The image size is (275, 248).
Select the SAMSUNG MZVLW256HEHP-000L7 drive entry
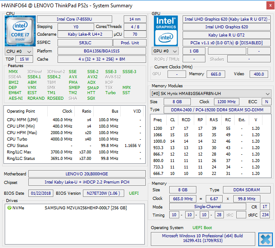click(x=86, y=208)
